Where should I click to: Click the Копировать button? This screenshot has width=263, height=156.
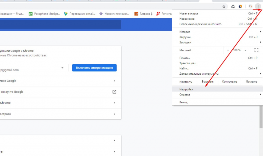coord(230,82)
